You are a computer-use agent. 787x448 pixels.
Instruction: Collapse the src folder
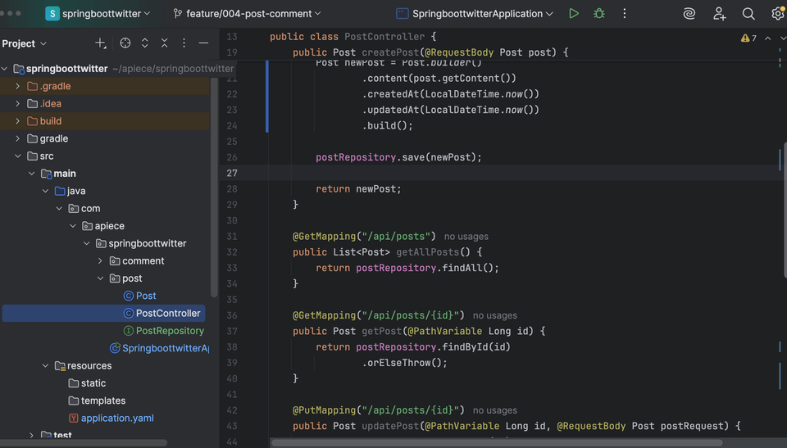(18, 156)
